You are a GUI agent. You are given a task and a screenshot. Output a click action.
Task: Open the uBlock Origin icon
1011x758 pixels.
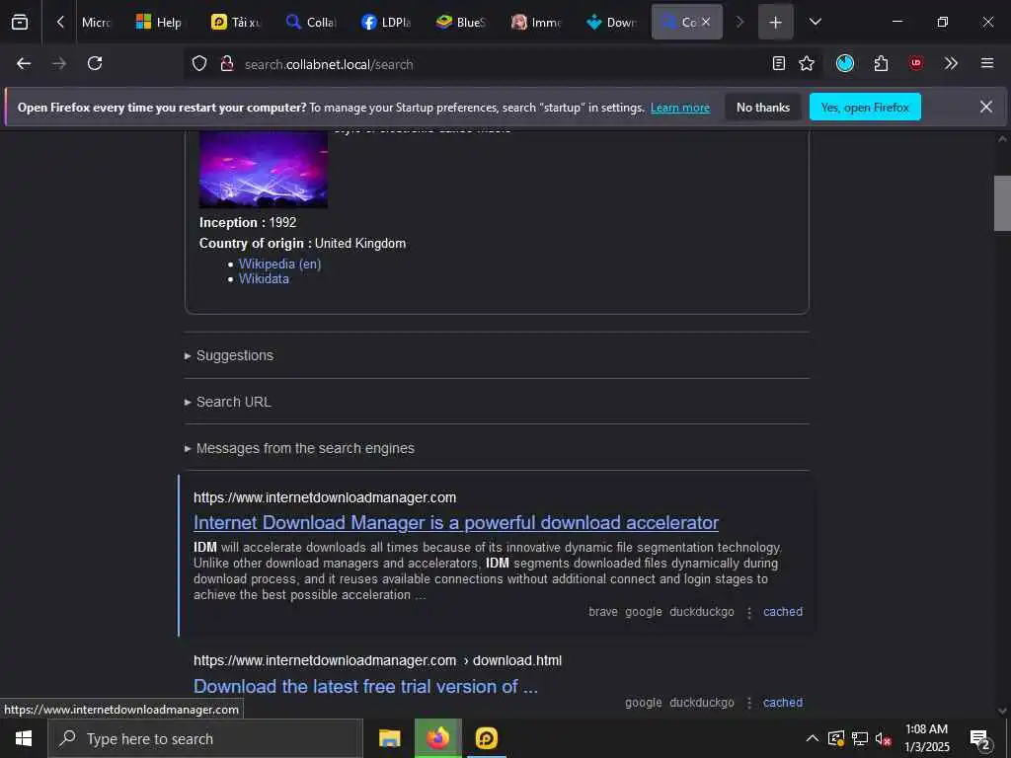[x=916, y=63]
